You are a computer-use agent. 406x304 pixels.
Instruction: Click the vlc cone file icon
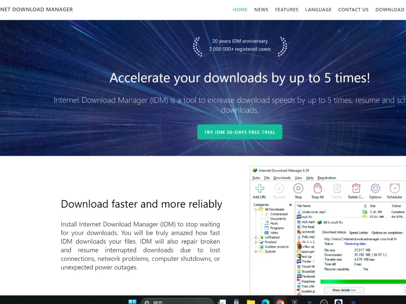coord(299,242)
